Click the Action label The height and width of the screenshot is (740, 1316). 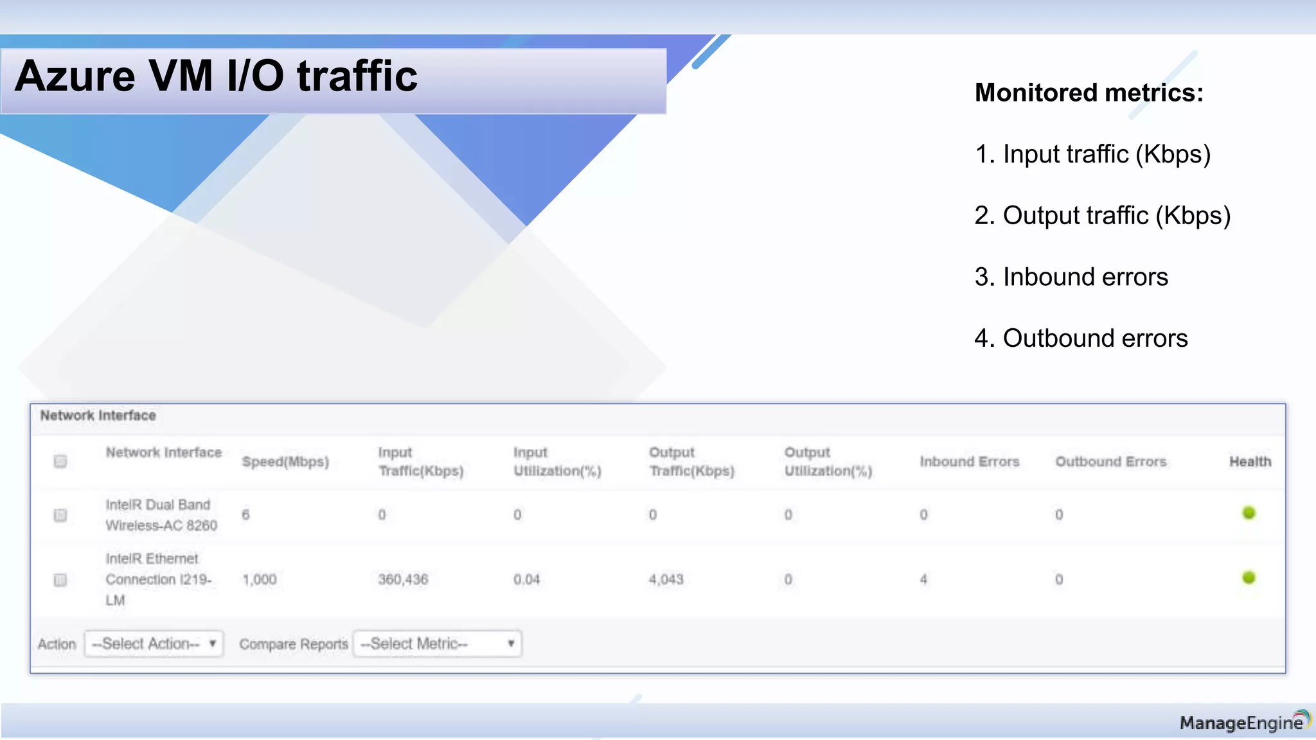57,644
